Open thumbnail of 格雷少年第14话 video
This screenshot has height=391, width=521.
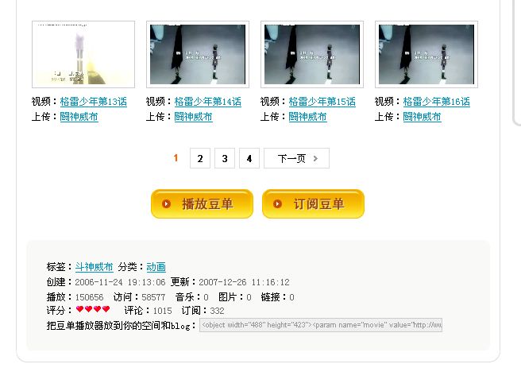(x=198, y=55)
